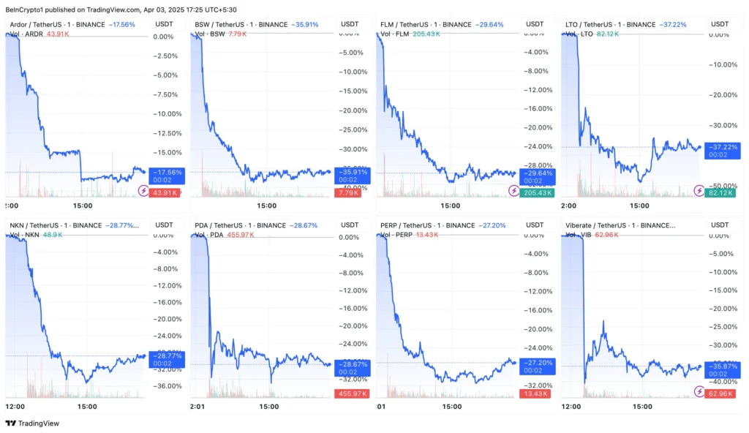Click the TradingView logo at the bottom left
The image size is (749, 433).
32,423
